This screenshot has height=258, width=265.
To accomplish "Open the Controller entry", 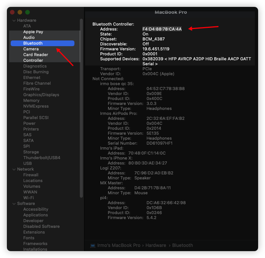I will pyautogui.click(x=33, y=60).
